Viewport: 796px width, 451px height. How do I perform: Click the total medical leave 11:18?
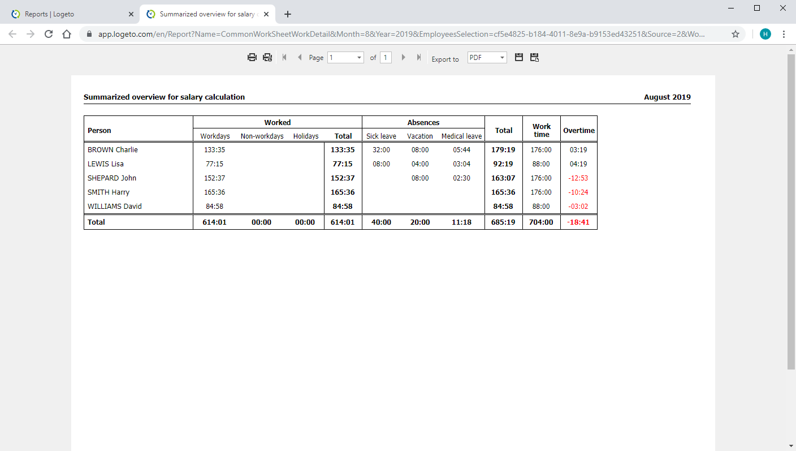pos(462,222)
